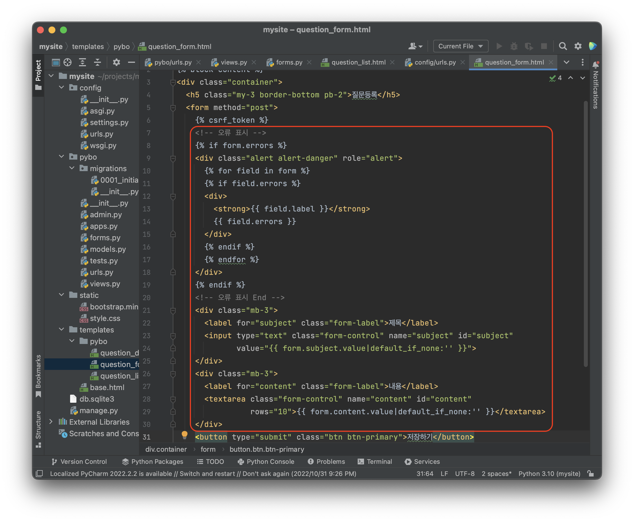Toggle read-only lock icon in status bar
Image resolution: width=634 pixels, height=522 pixels.
[591, 474]
